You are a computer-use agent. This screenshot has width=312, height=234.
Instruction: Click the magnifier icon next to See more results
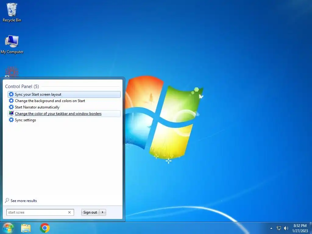click(x=7, y=200)
